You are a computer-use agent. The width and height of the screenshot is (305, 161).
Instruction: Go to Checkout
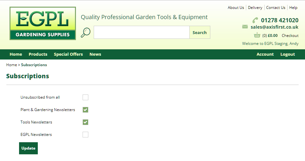(290, 35)
